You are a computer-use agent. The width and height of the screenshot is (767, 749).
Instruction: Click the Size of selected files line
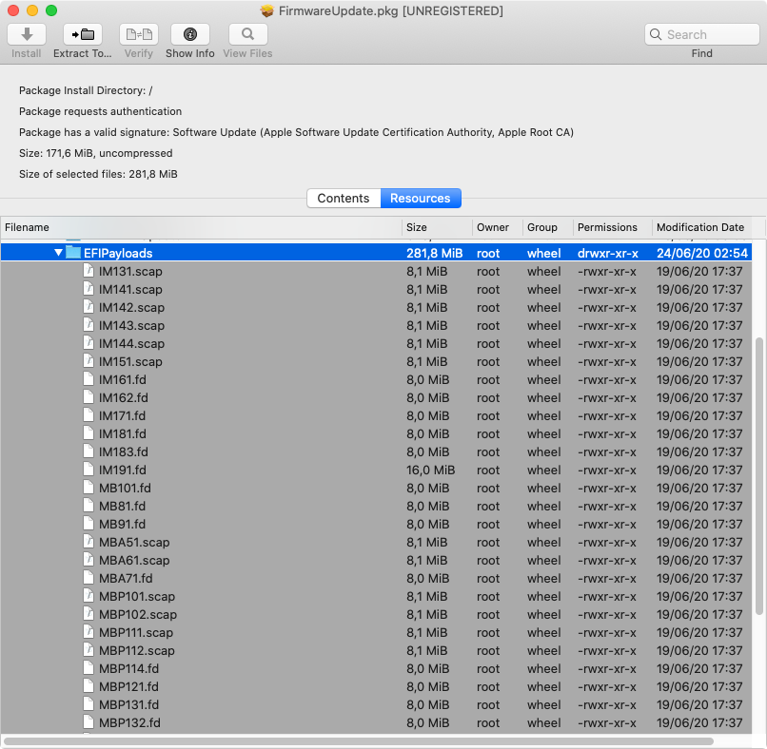pos(98,174)
